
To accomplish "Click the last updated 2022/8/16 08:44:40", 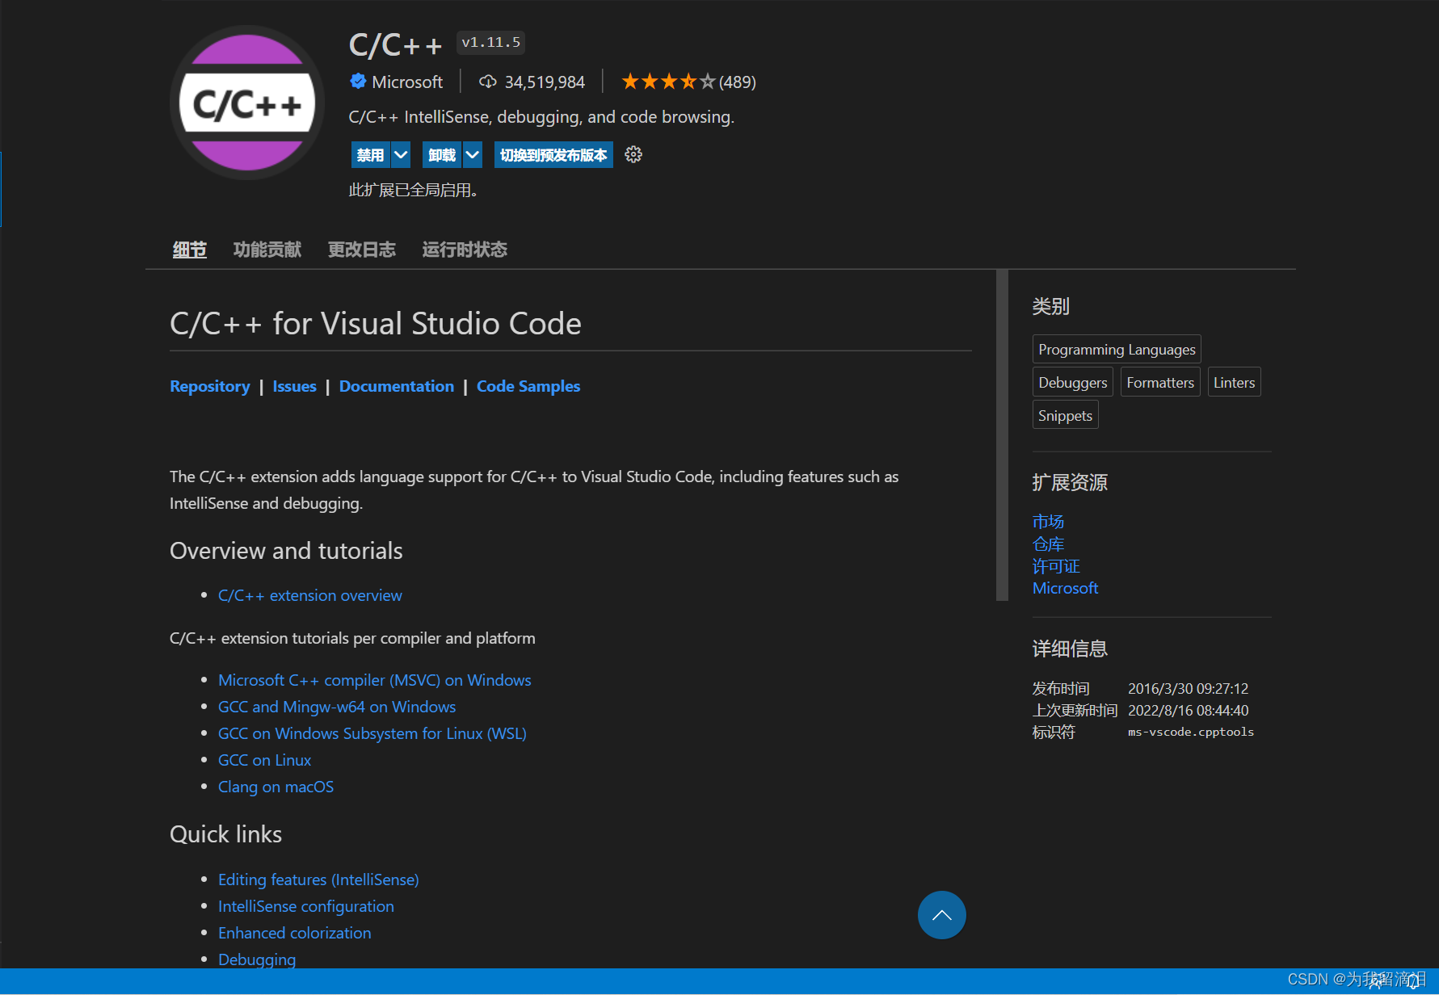I will pos(1188,711).
